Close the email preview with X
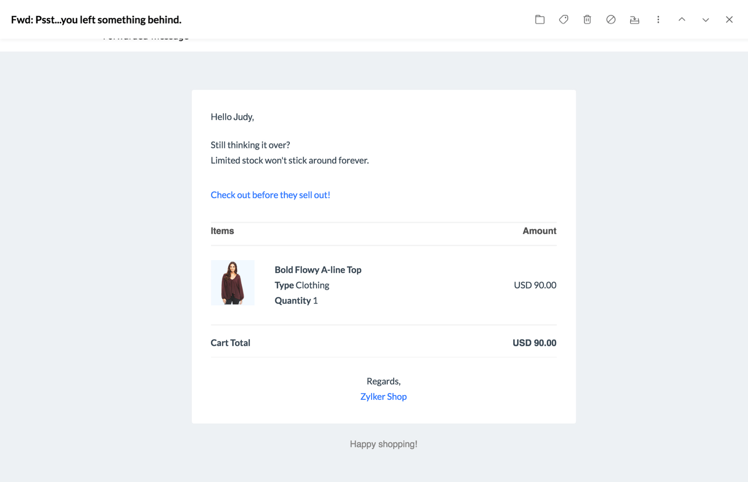Viewport: 748px width, 482px height. click(729, 20)
